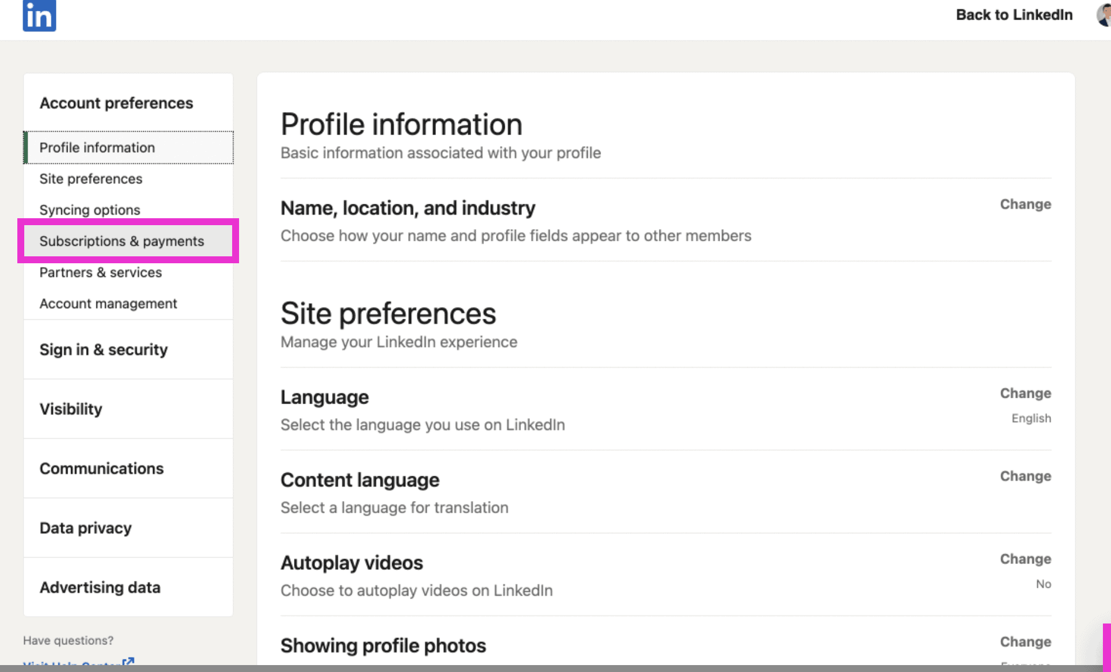The image size is (1111, 672).
Task: Click Back to LinkedIn link
Action: click(1014, 15)
